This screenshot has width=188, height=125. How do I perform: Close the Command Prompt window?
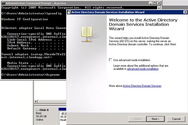(159, 3)
